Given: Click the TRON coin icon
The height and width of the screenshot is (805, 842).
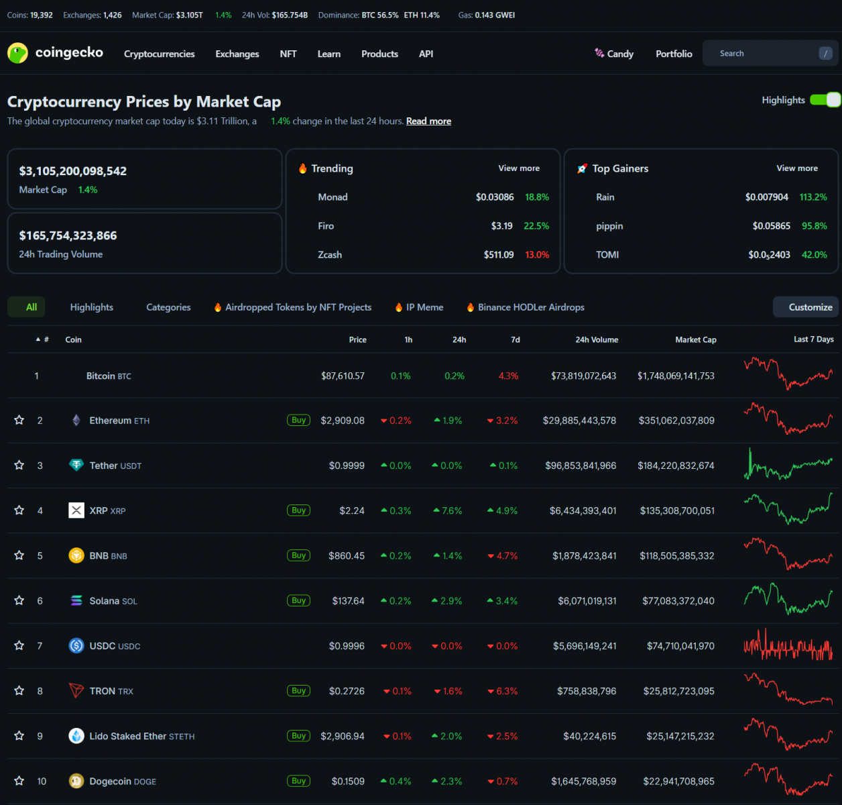Looking at the screenshot, I should [x=76, y=691].
